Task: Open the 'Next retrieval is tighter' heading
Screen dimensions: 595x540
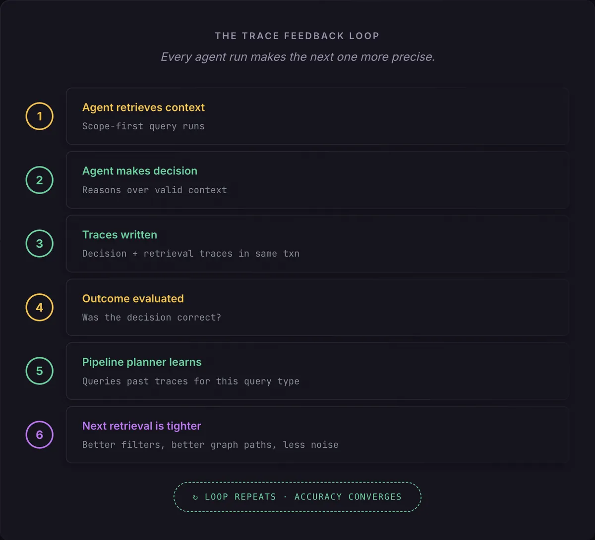Action: 142,426
